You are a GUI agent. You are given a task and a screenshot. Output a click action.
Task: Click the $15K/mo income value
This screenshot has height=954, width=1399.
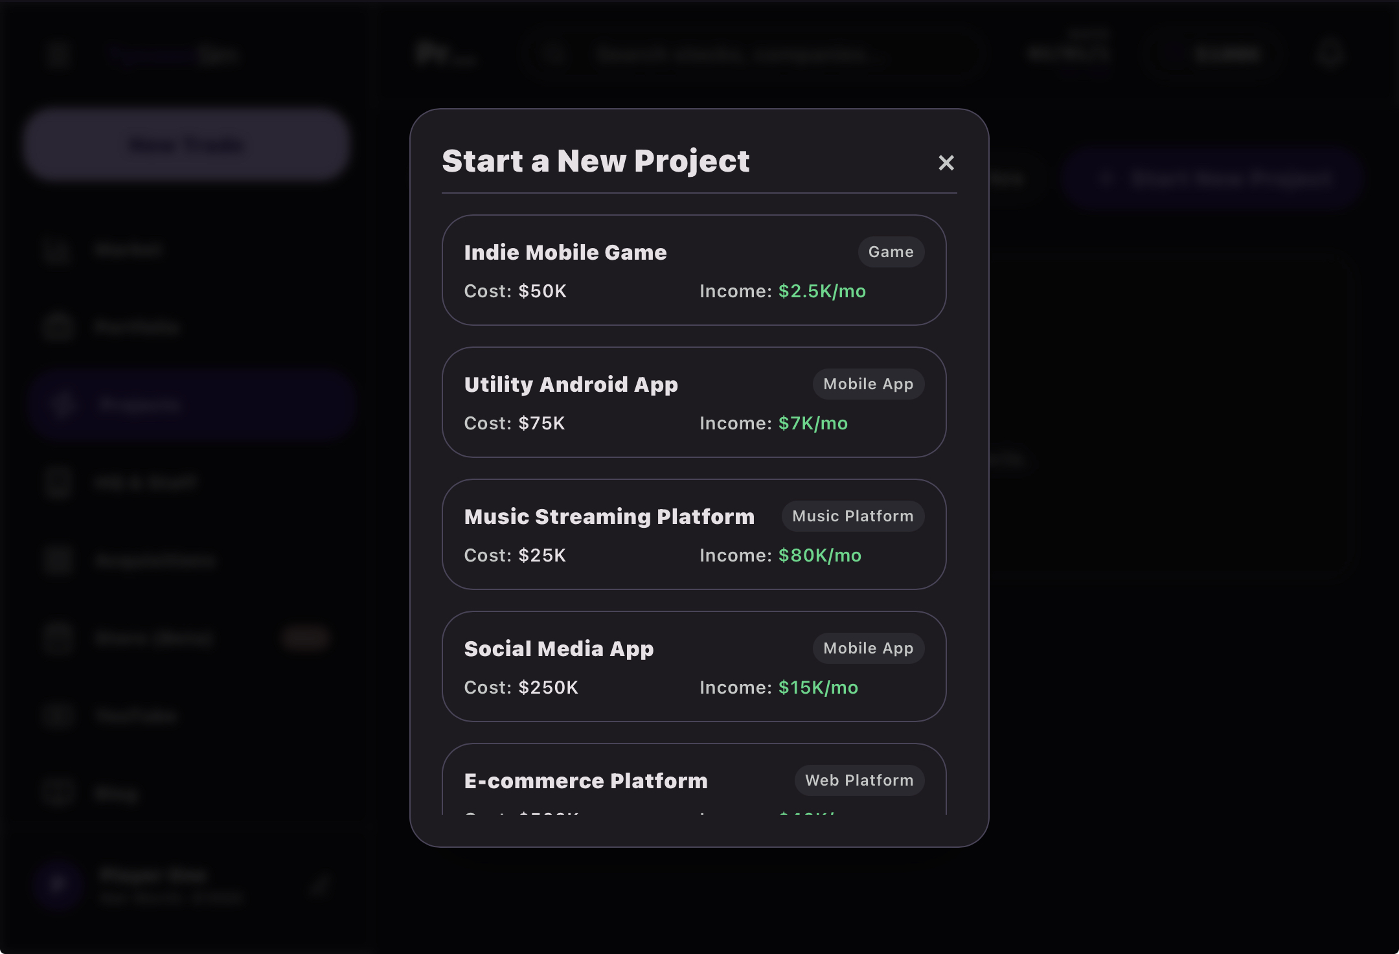[817, 688]
